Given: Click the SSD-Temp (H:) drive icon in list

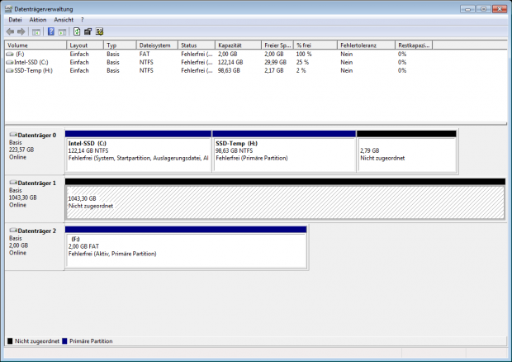Looking at the screenshot, I should (x=9, y=70).
